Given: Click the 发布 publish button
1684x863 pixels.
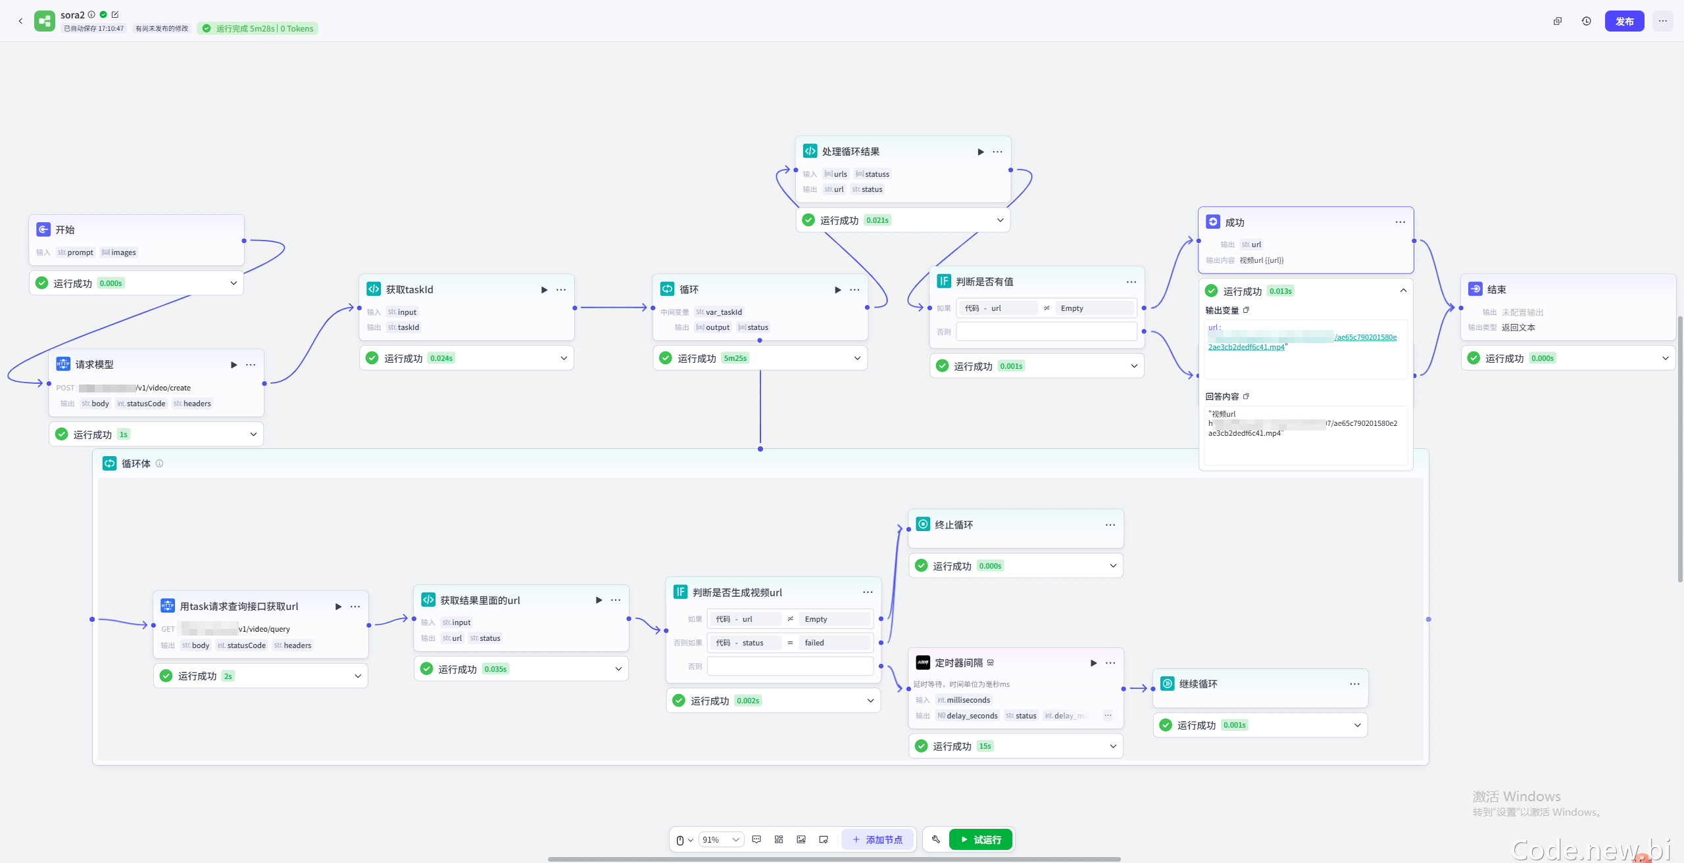Looking at the screenshot, I should click(x=1624, y=21).
